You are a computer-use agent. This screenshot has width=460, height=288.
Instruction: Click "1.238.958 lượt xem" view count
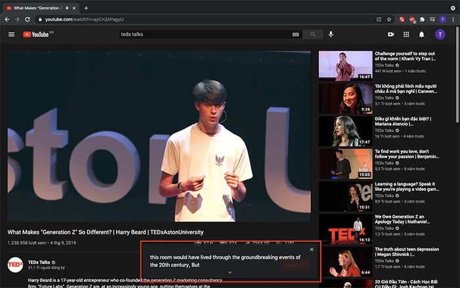[x=27, y=243]
